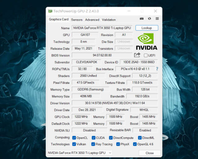
Task: Click the Pixel Fillrate field 47.5 GPixel/s
Action: coord(85,83)
